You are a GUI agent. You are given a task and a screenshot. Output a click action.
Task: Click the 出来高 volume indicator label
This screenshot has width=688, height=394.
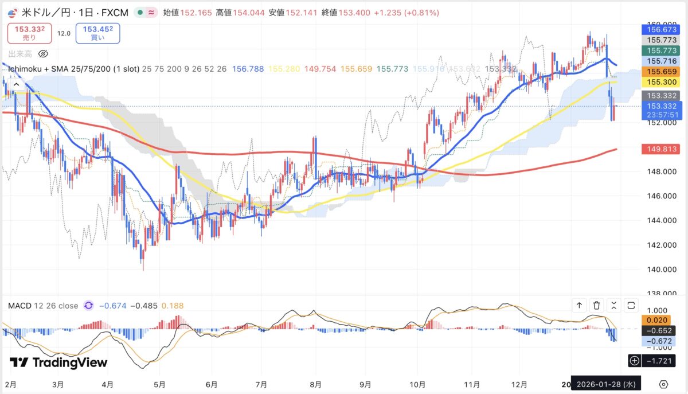19,54
